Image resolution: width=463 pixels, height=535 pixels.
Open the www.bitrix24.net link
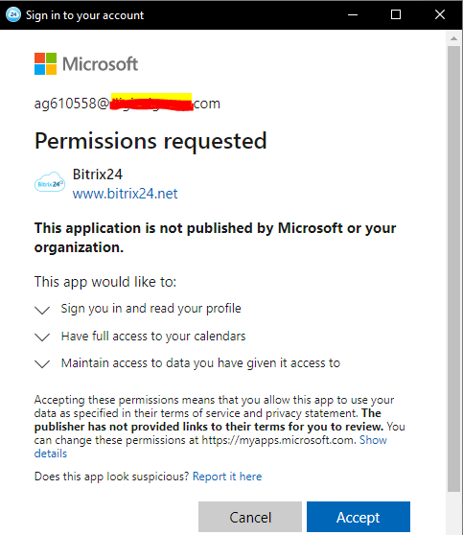[125, 194]
